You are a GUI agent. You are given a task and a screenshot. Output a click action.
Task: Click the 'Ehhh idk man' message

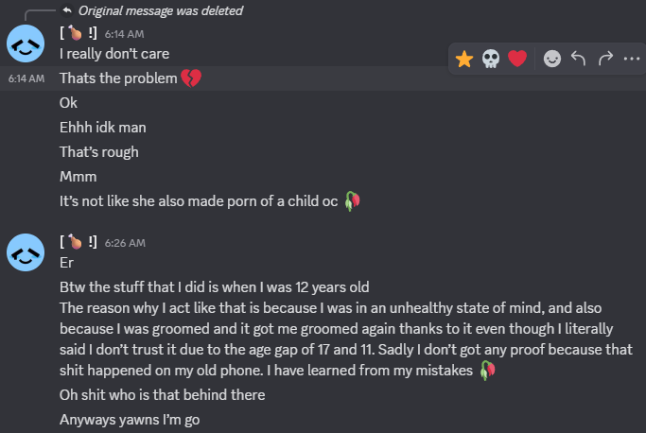[101, 127]
